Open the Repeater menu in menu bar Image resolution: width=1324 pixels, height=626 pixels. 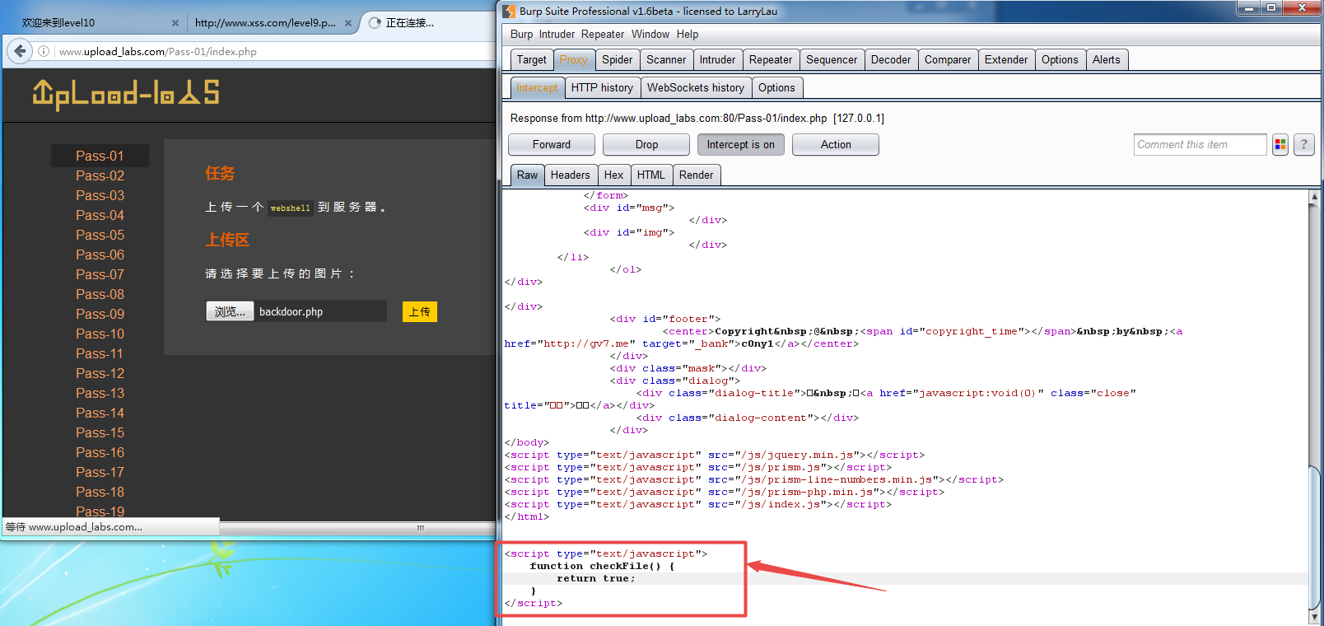(x=603, y=35)
